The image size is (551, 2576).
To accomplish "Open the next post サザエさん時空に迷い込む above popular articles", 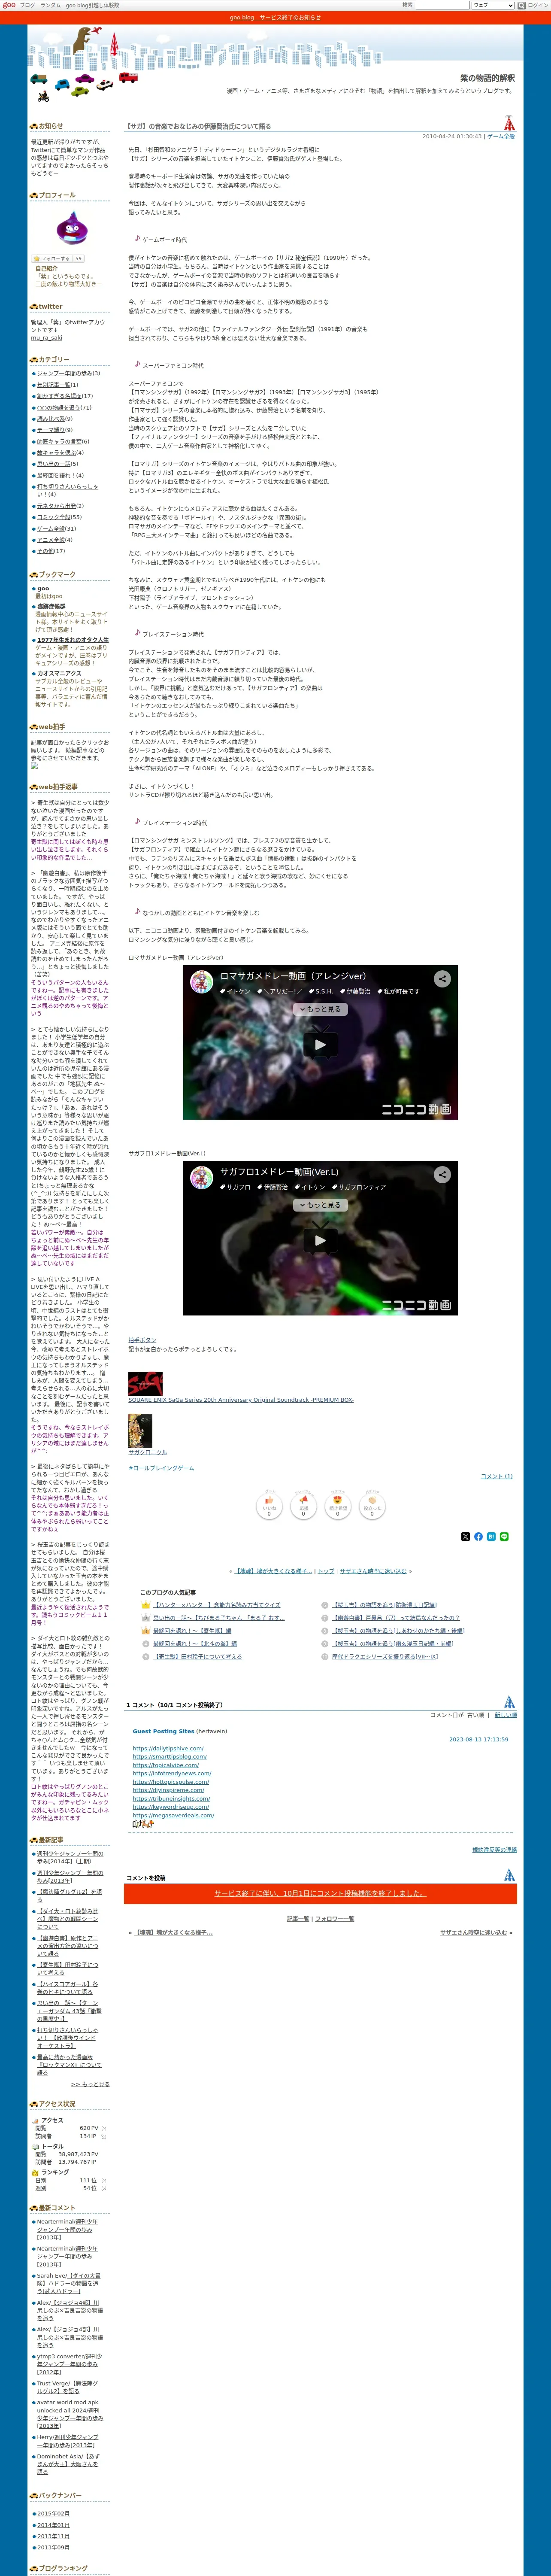I will pyautogui.click(x=373, y=1571).
